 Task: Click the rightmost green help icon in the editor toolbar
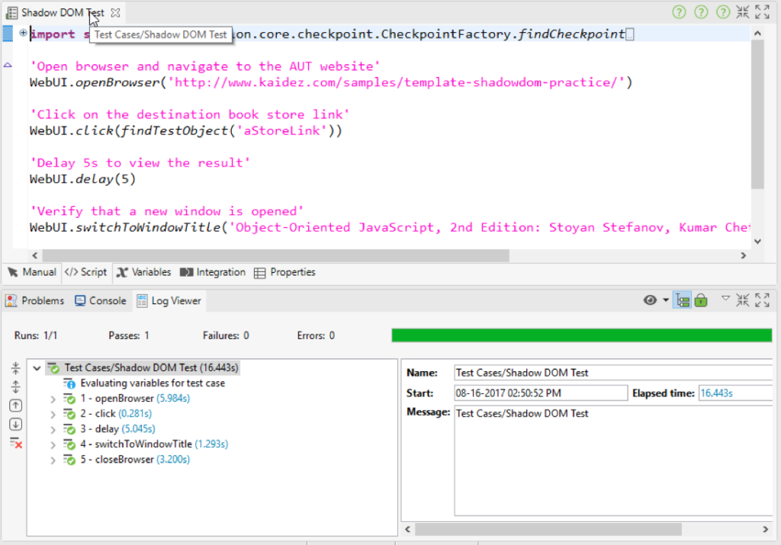(723, 12)
